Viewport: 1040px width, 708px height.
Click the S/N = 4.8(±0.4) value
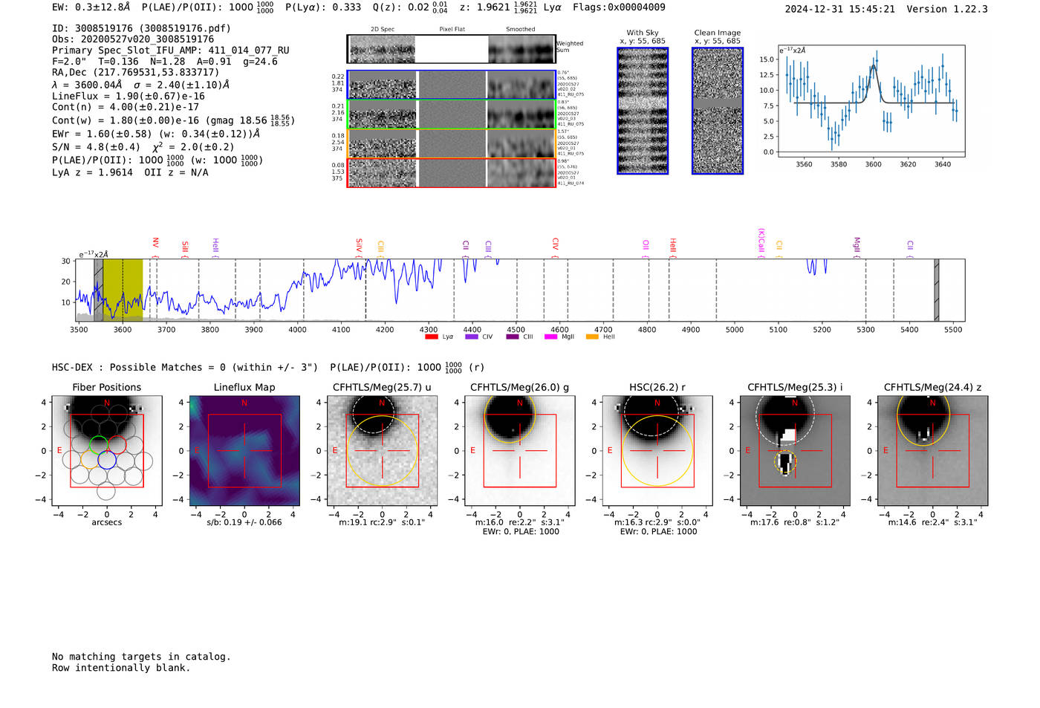tap(96, 147)
